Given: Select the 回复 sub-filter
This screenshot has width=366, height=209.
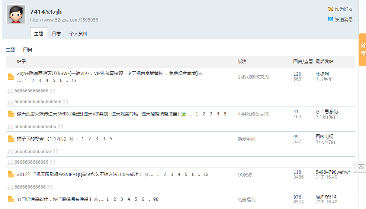Looking at the screenshot, I should [28, 49].
